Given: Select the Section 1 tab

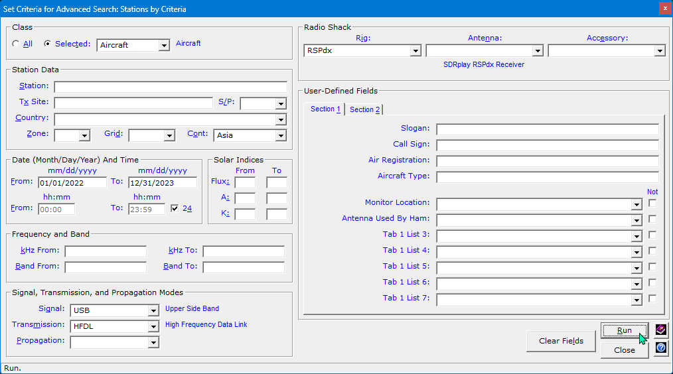Looking at the screenshot, I should 325,109.
